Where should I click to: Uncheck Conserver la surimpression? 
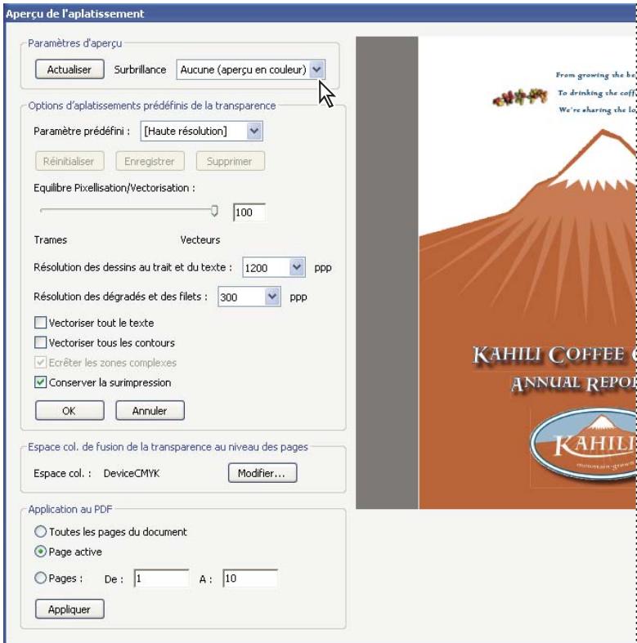[x=40, y=382]
